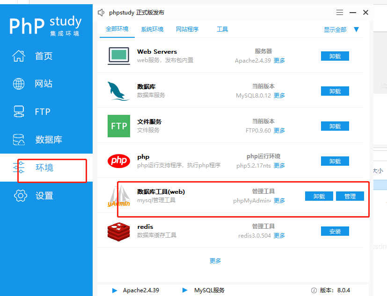Select 网站 in the sidebar menu
Viewport: 387px width, 296px height.
44,84
